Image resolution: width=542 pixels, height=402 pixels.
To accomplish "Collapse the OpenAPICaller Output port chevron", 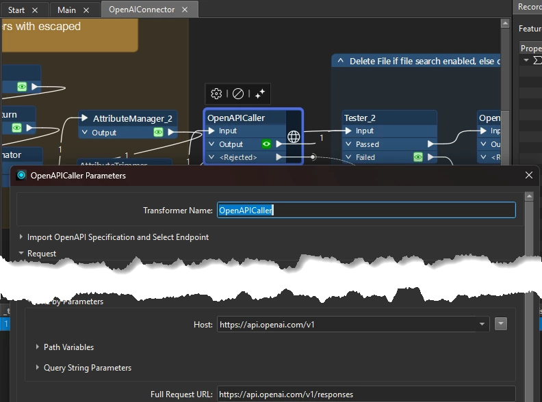I will 211,144.
